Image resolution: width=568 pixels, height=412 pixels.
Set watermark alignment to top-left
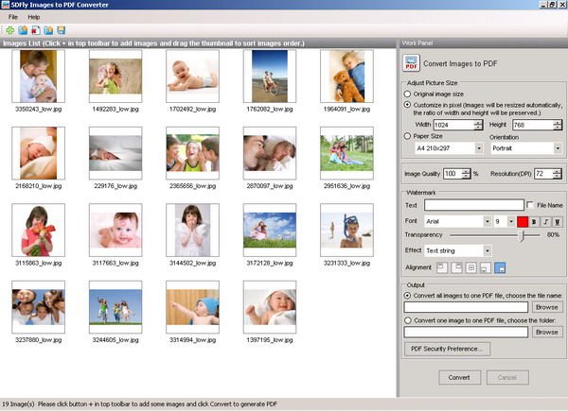(442, 270)
